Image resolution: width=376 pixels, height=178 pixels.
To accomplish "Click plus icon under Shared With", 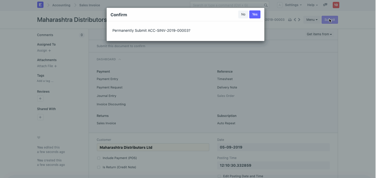I will click(x=40, y=117).
